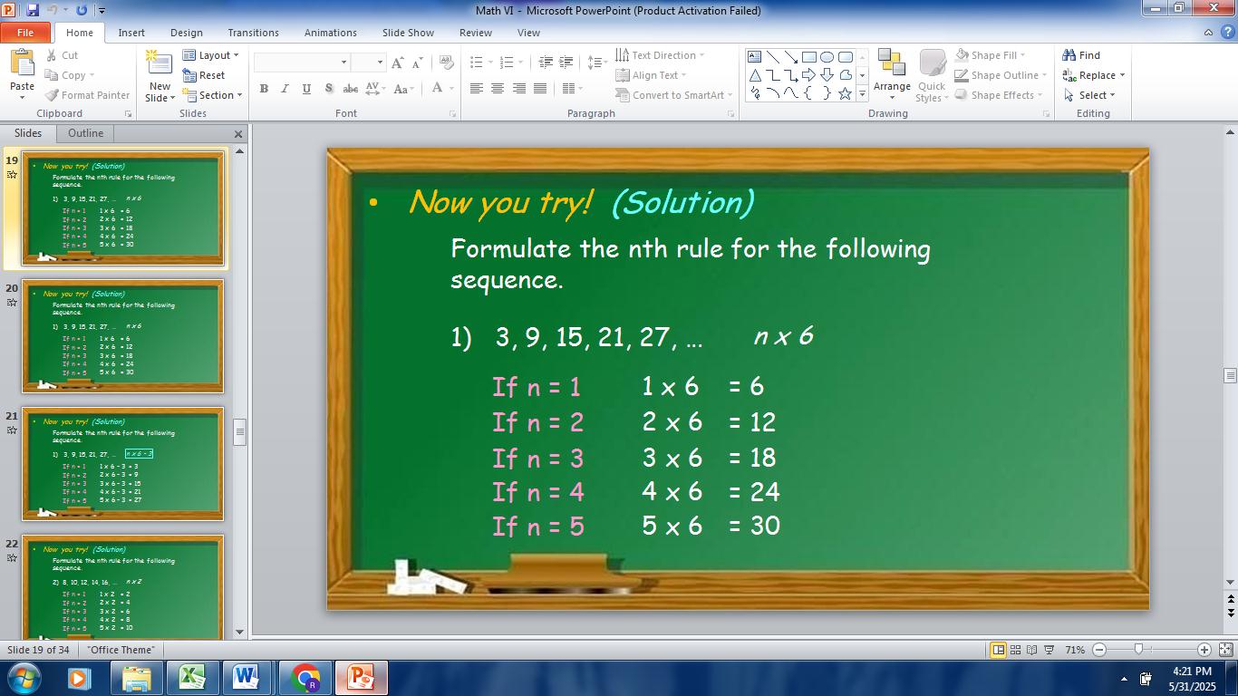Open the Windows Start menu

click(x=23, y=678)
